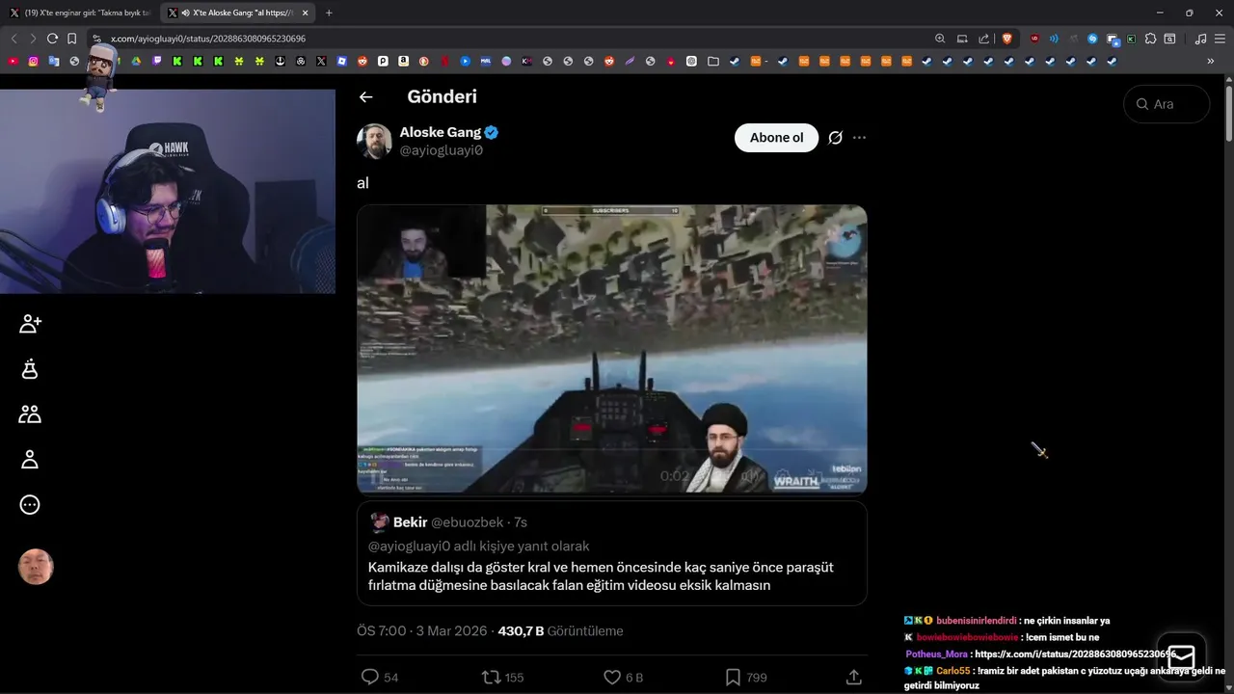Open the browser hamburger menu
This screenshot has height=694, width=1234.
pos(1221,39)
